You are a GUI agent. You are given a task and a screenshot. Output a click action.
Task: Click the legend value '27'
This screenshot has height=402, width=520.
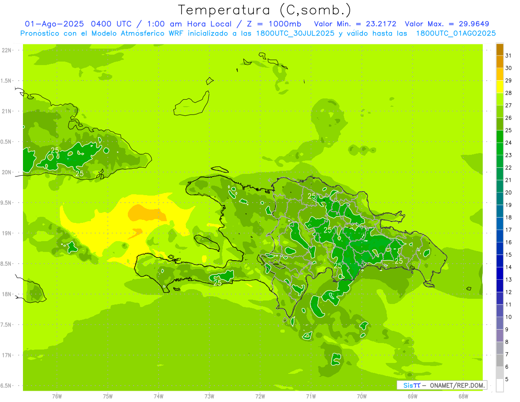pyautogui.click(x=509, y=105)
